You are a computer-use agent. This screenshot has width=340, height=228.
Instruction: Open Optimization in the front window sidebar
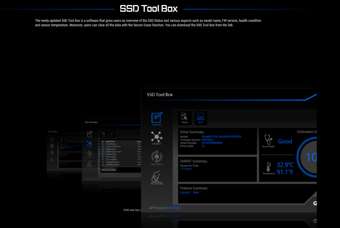(156, 157)
